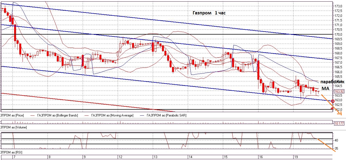Click the RSI axis level 40
Image resolution: width=346 pixels, height=160 pixels.
pos(336,140)
